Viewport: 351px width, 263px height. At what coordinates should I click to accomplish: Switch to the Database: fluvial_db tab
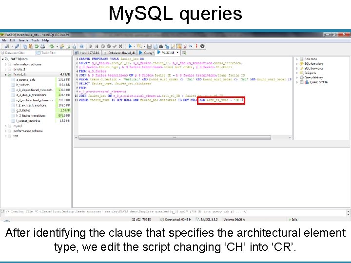coord(119,53)
